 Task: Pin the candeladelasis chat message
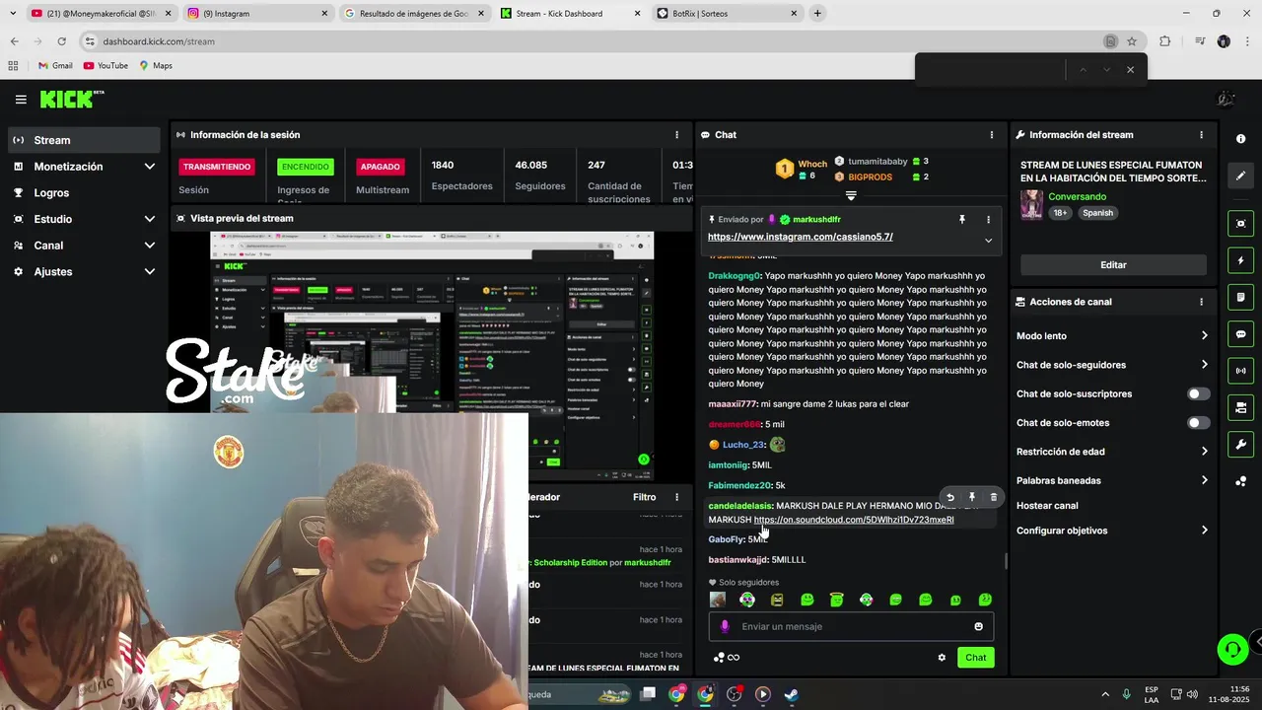[x=972, y=497]
